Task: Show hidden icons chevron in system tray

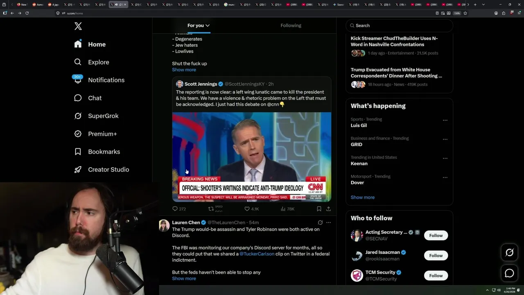Action: click(x=487, y=290)
